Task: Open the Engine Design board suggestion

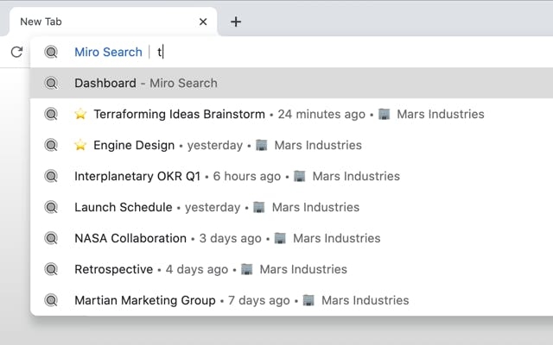Action: (x=291, y=145)
